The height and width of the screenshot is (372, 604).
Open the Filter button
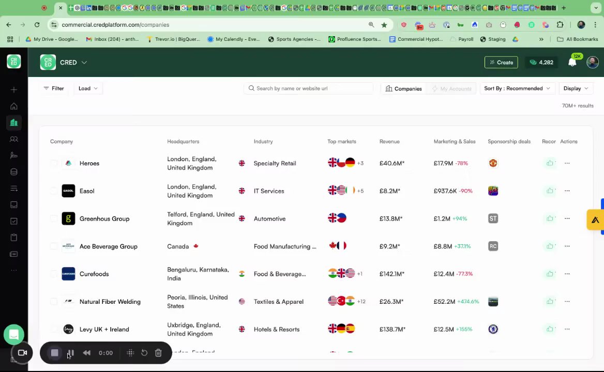click(54, 88)
